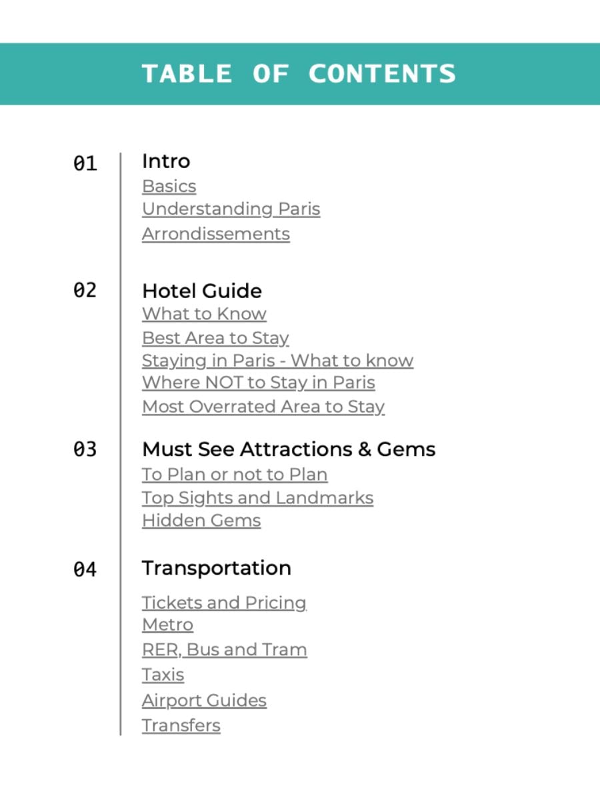This screenshot has height=800, width=600.
Task: Open the What to Know link
Action: click(204, 314)
